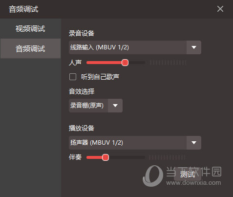Switch to the 视频调试 tab
Viewport: 233px width, 197px height.
coord(30,28)
